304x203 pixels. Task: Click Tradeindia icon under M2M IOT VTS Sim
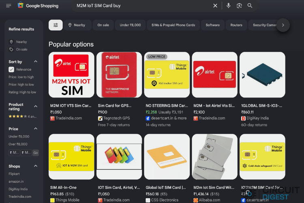[52, 118]
